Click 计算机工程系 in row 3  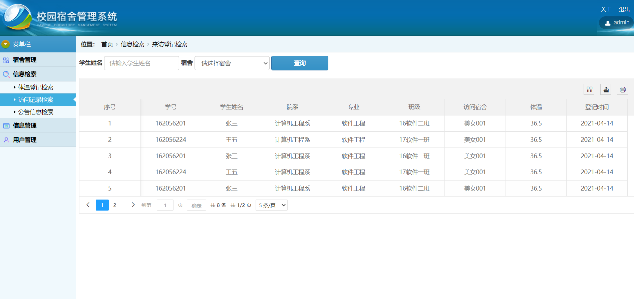(x=292, y=156)
